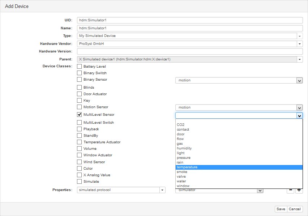Image resolution: width=308 pixels, height=216 pixels.
Task: Click the Save button
Action: pos(281,209)
